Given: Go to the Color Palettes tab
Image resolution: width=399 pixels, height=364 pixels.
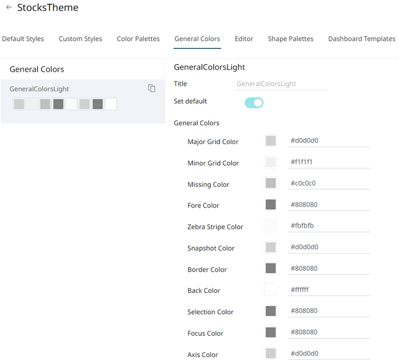Looking at the screenshot, I should point(138,39).
